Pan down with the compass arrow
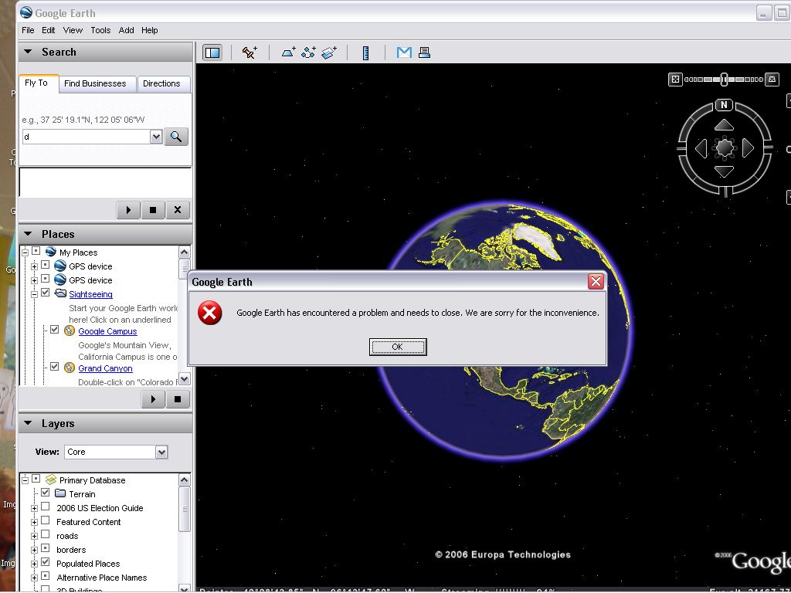 [x=724, y=172]
